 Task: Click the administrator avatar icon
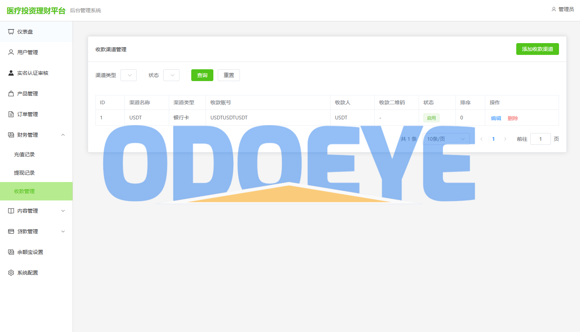pos(553,9)
